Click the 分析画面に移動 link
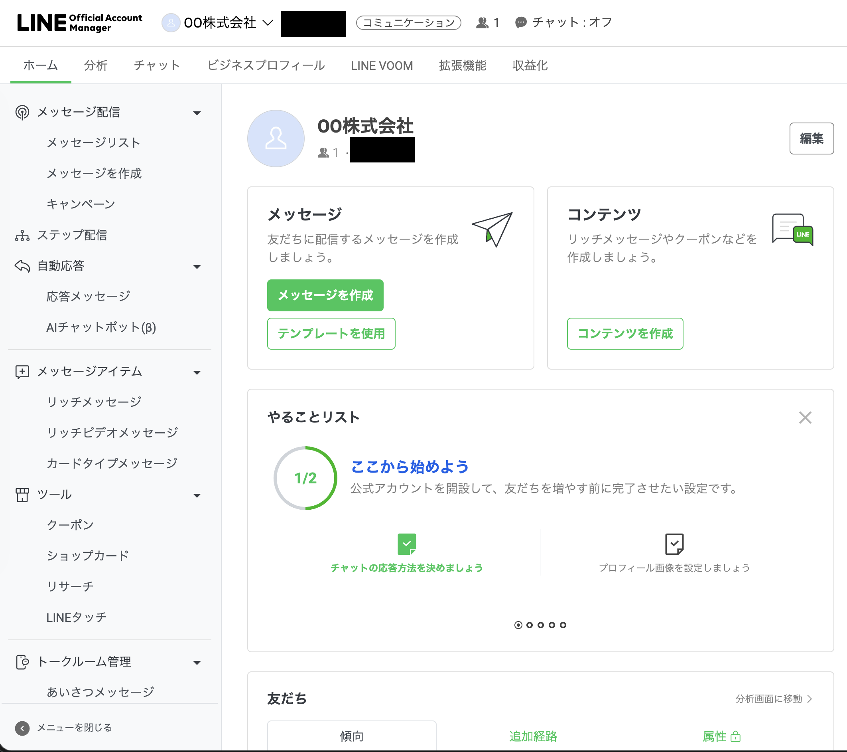This screenshot has height=752, width=847. click(774, 699)
